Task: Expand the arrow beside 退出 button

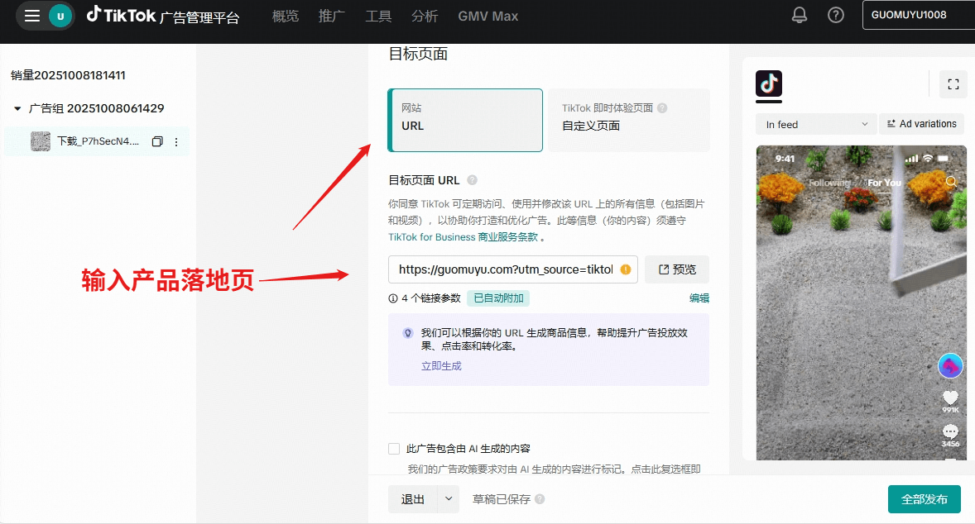Action: pos(448,499)
